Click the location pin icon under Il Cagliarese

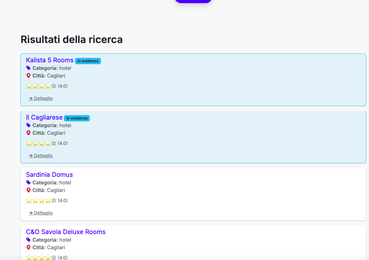[x=28, y=133]
